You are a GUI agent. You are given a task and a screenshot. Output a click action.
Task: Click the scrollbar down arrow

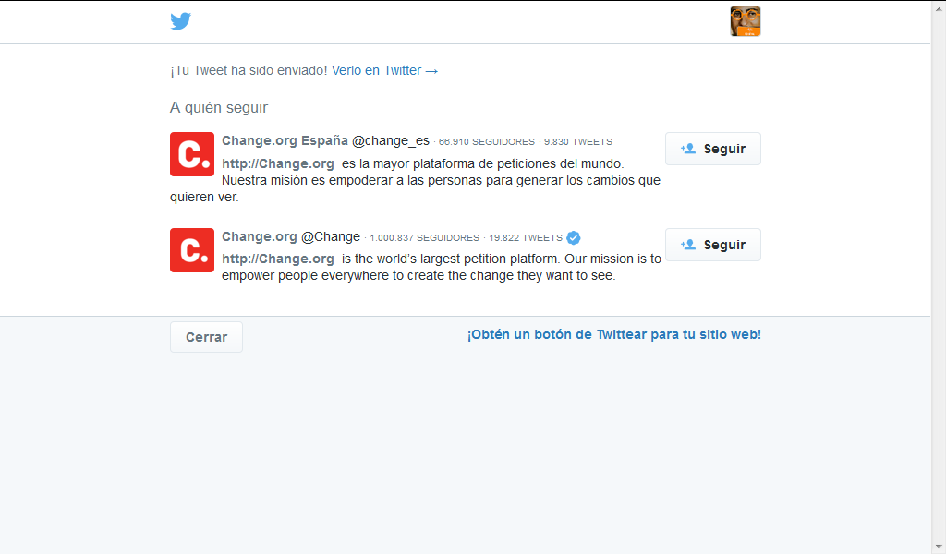[939, 547]
